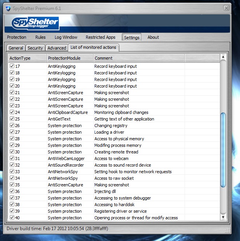Select 'AntiClipboardCapture' module cell

(68, 112)
